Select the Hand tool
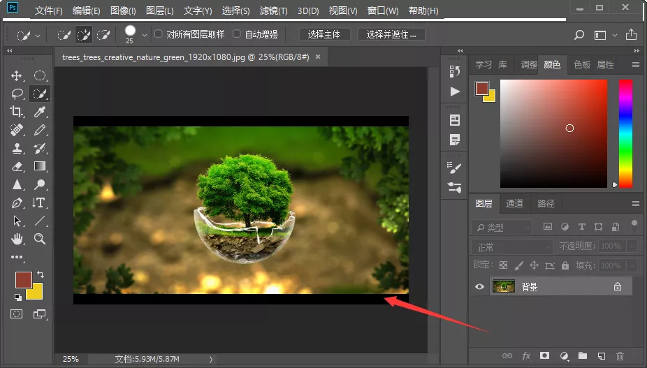647x368 pixels. pos(17,238)
